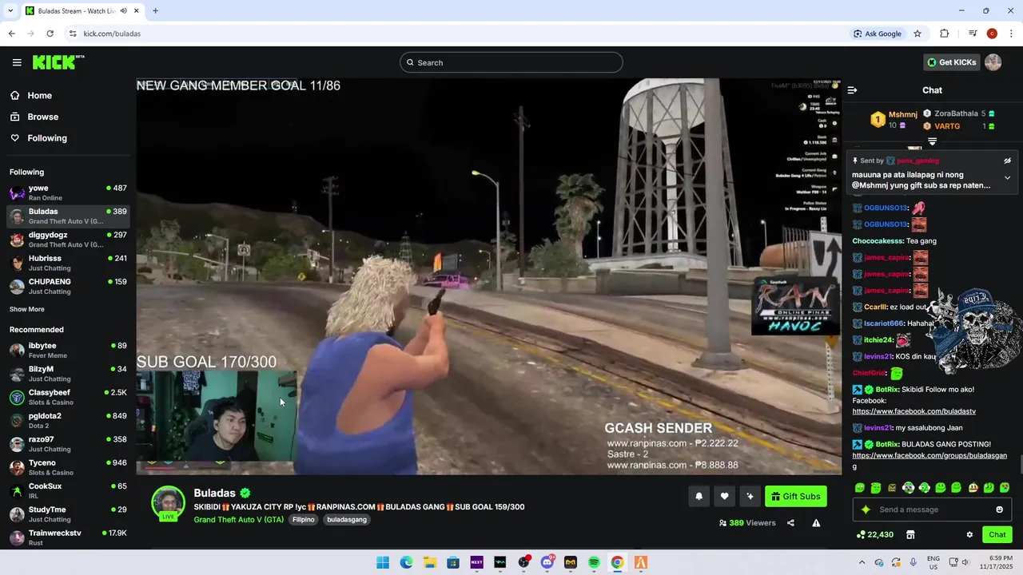Click the Ask Google button
This screenshot has height=575, width=1023.
(x=878, y=34)
